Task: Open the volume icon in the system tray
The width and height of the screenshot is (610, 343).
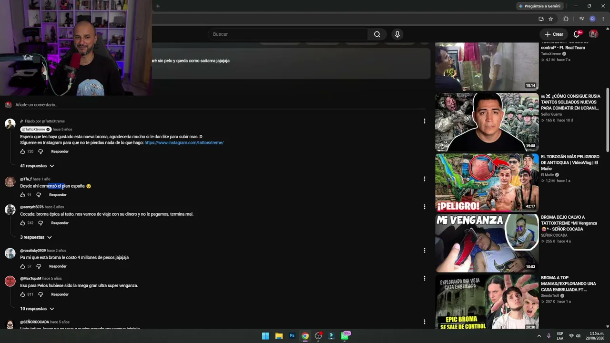Action: 579,336
